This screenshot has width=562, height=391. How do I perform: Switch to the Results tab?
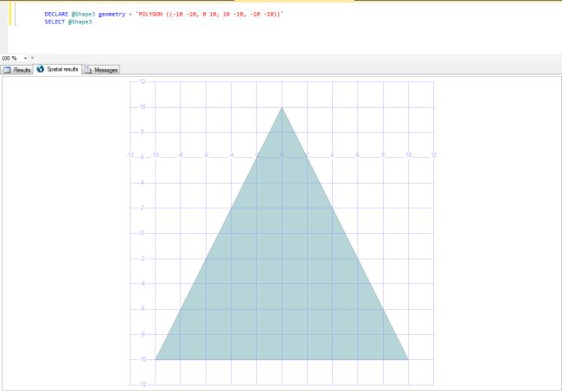(x=16, y=70)
